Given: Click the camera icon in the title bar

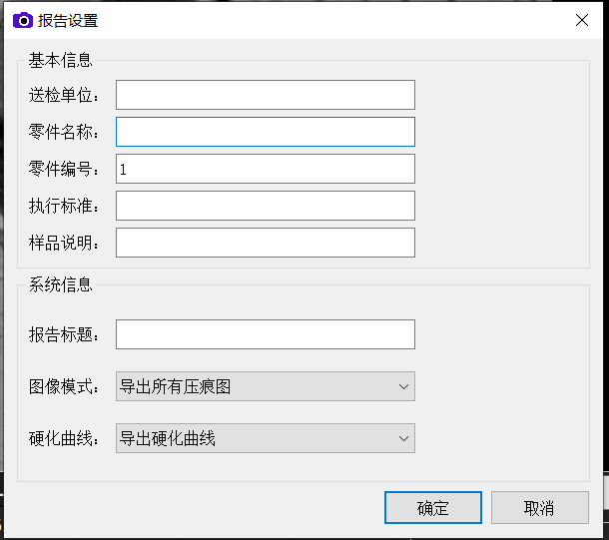Looking at the screenshot, I should click(22, 20).
